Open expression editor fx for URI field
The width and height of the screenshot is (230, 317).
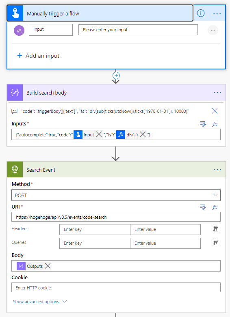(215, 207)
